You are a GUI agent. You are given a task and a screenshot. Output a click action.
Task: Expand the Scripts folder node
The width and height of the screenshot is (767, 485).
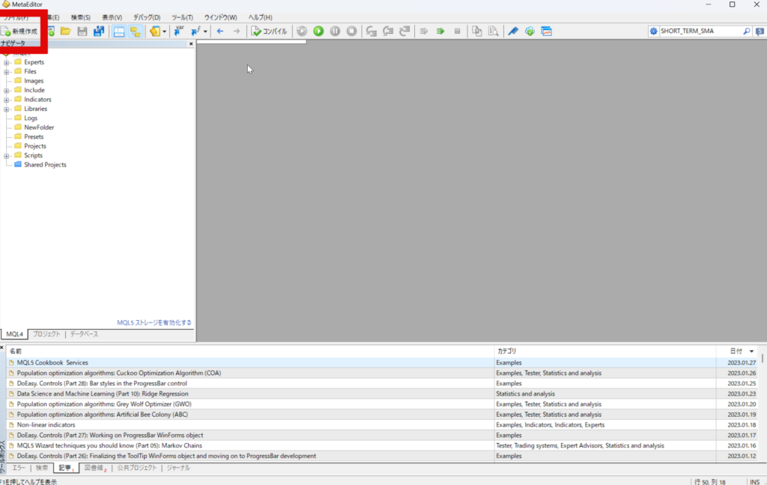pyautogui.click(x=6, y=156)
